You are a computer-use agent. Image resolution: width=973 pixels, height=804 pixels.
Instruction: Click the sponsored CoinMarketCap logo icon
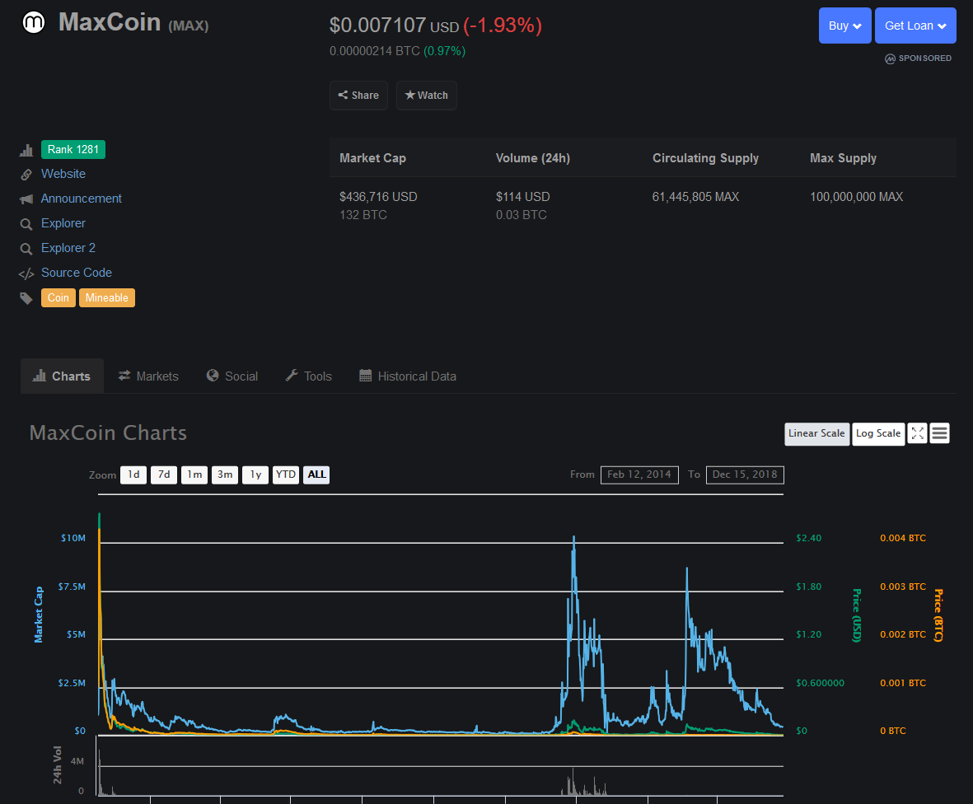[890, 58]
